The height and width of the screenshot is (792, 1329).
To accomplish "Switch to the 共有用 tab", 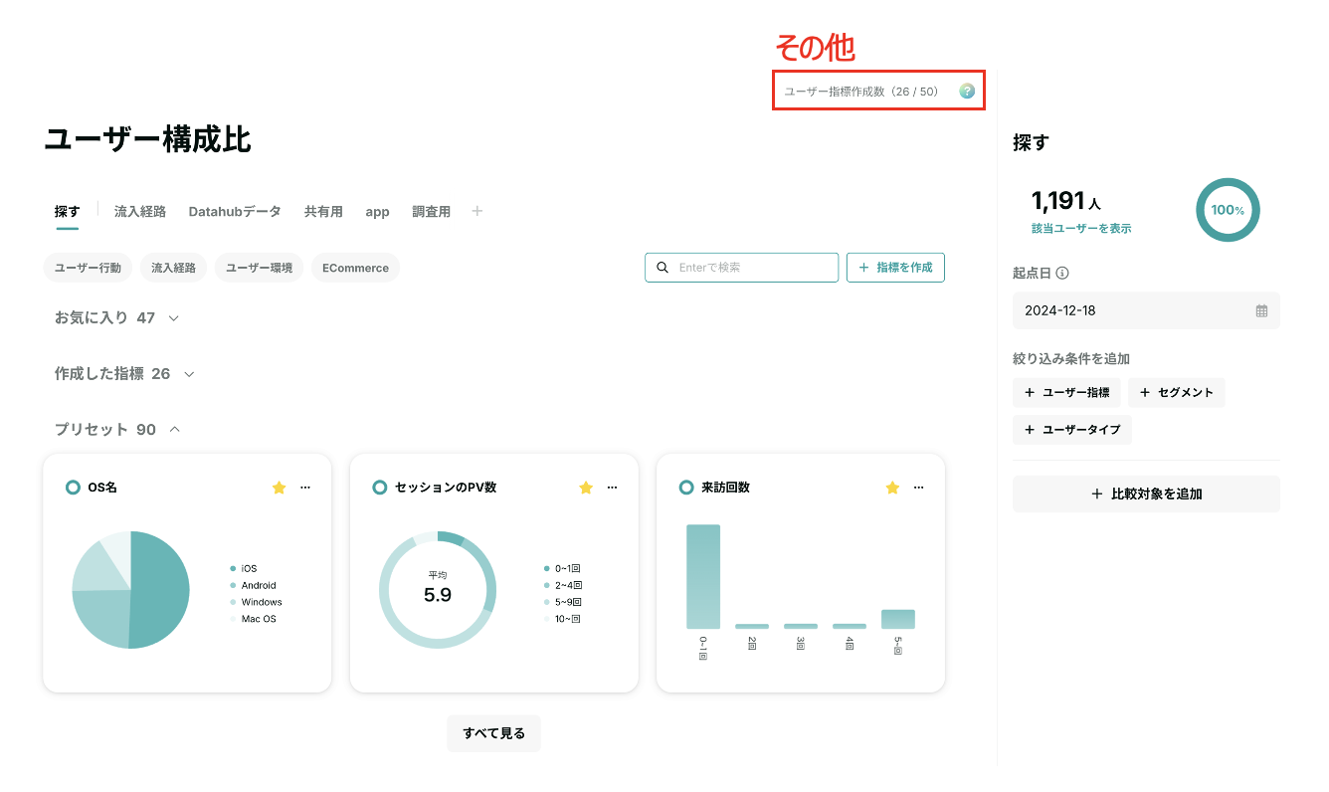I will tap(323, 212).
